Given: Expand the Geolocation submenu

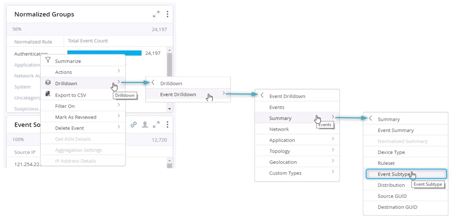Looking at the screenshot, I should [333, 161].
